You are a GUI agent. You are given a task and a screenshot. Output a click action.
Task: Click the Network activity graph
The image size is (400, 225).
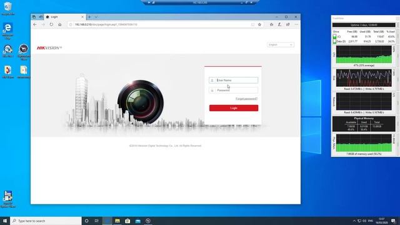point(364,101)
